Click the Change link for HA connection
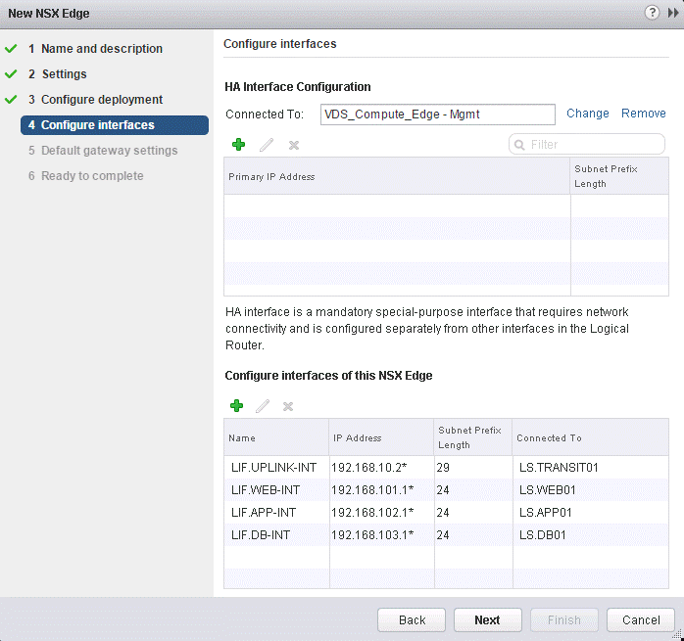The width and height of the screenshot is (684, 641). coord(587,114)
